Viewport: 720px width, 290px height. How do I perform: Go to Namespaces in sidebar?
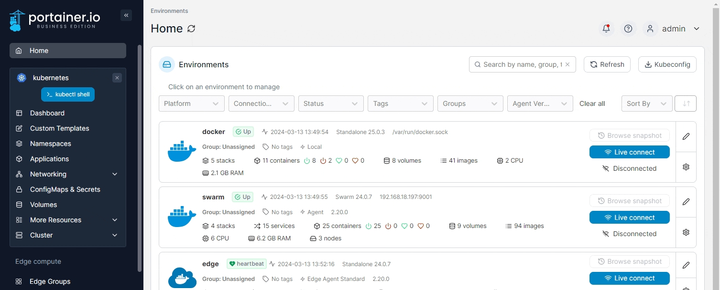50,144
